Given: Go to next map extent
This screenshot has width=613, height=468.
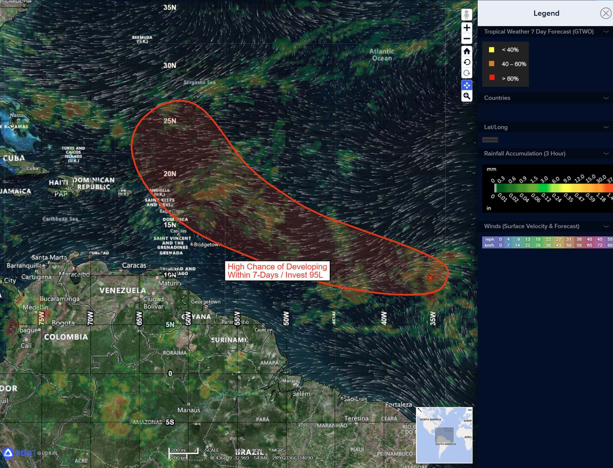Looking at the screenshot, I should click(467, 73).
